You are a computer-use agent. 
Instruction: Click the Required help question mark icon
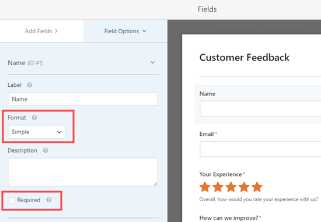coord(49,200)
